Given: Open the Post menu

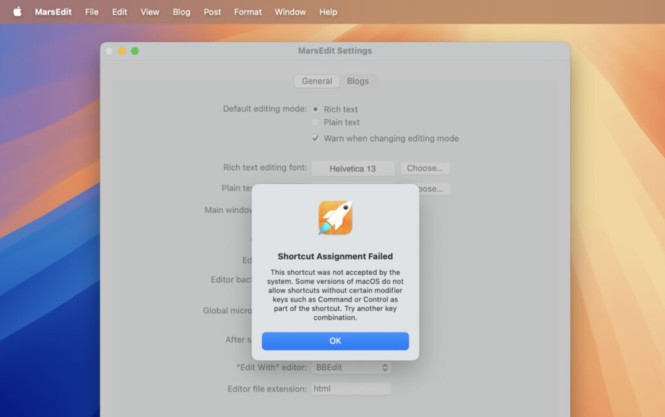Looking at the screenshot, I should click(212, 11).
